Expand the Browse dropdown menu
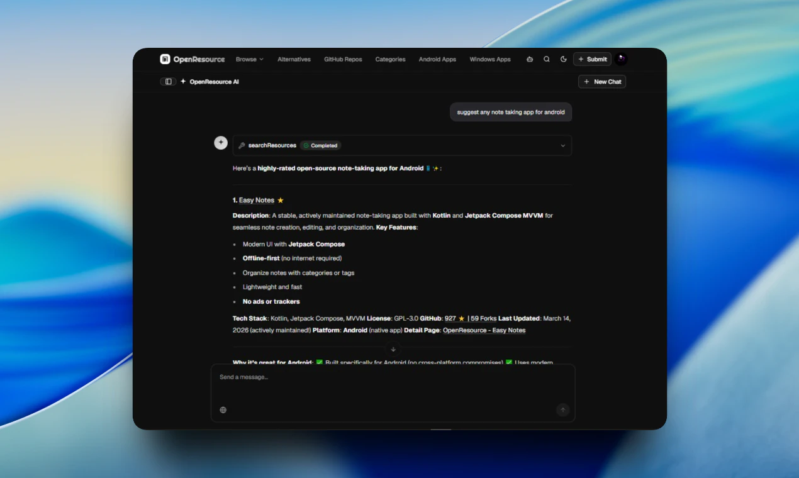Viewport: 799px width, 478px height. 250,59
